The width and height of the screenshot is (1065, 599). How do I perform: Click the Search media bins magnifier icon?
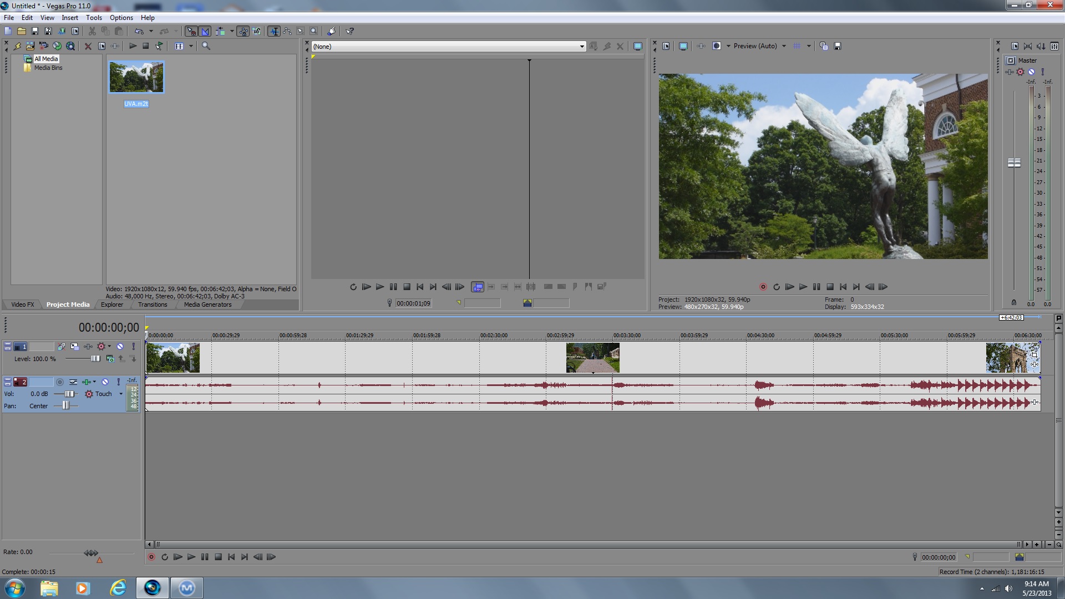click(x=206, y=46)
